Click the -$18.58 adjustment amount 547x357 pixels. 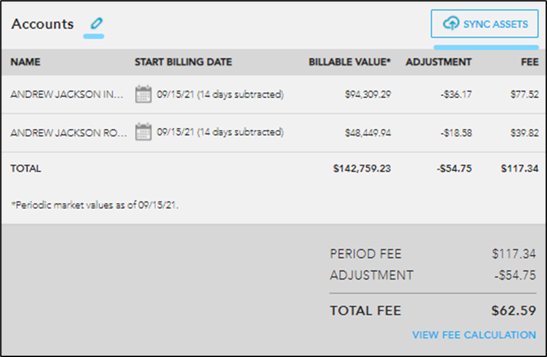pos(456,133)
